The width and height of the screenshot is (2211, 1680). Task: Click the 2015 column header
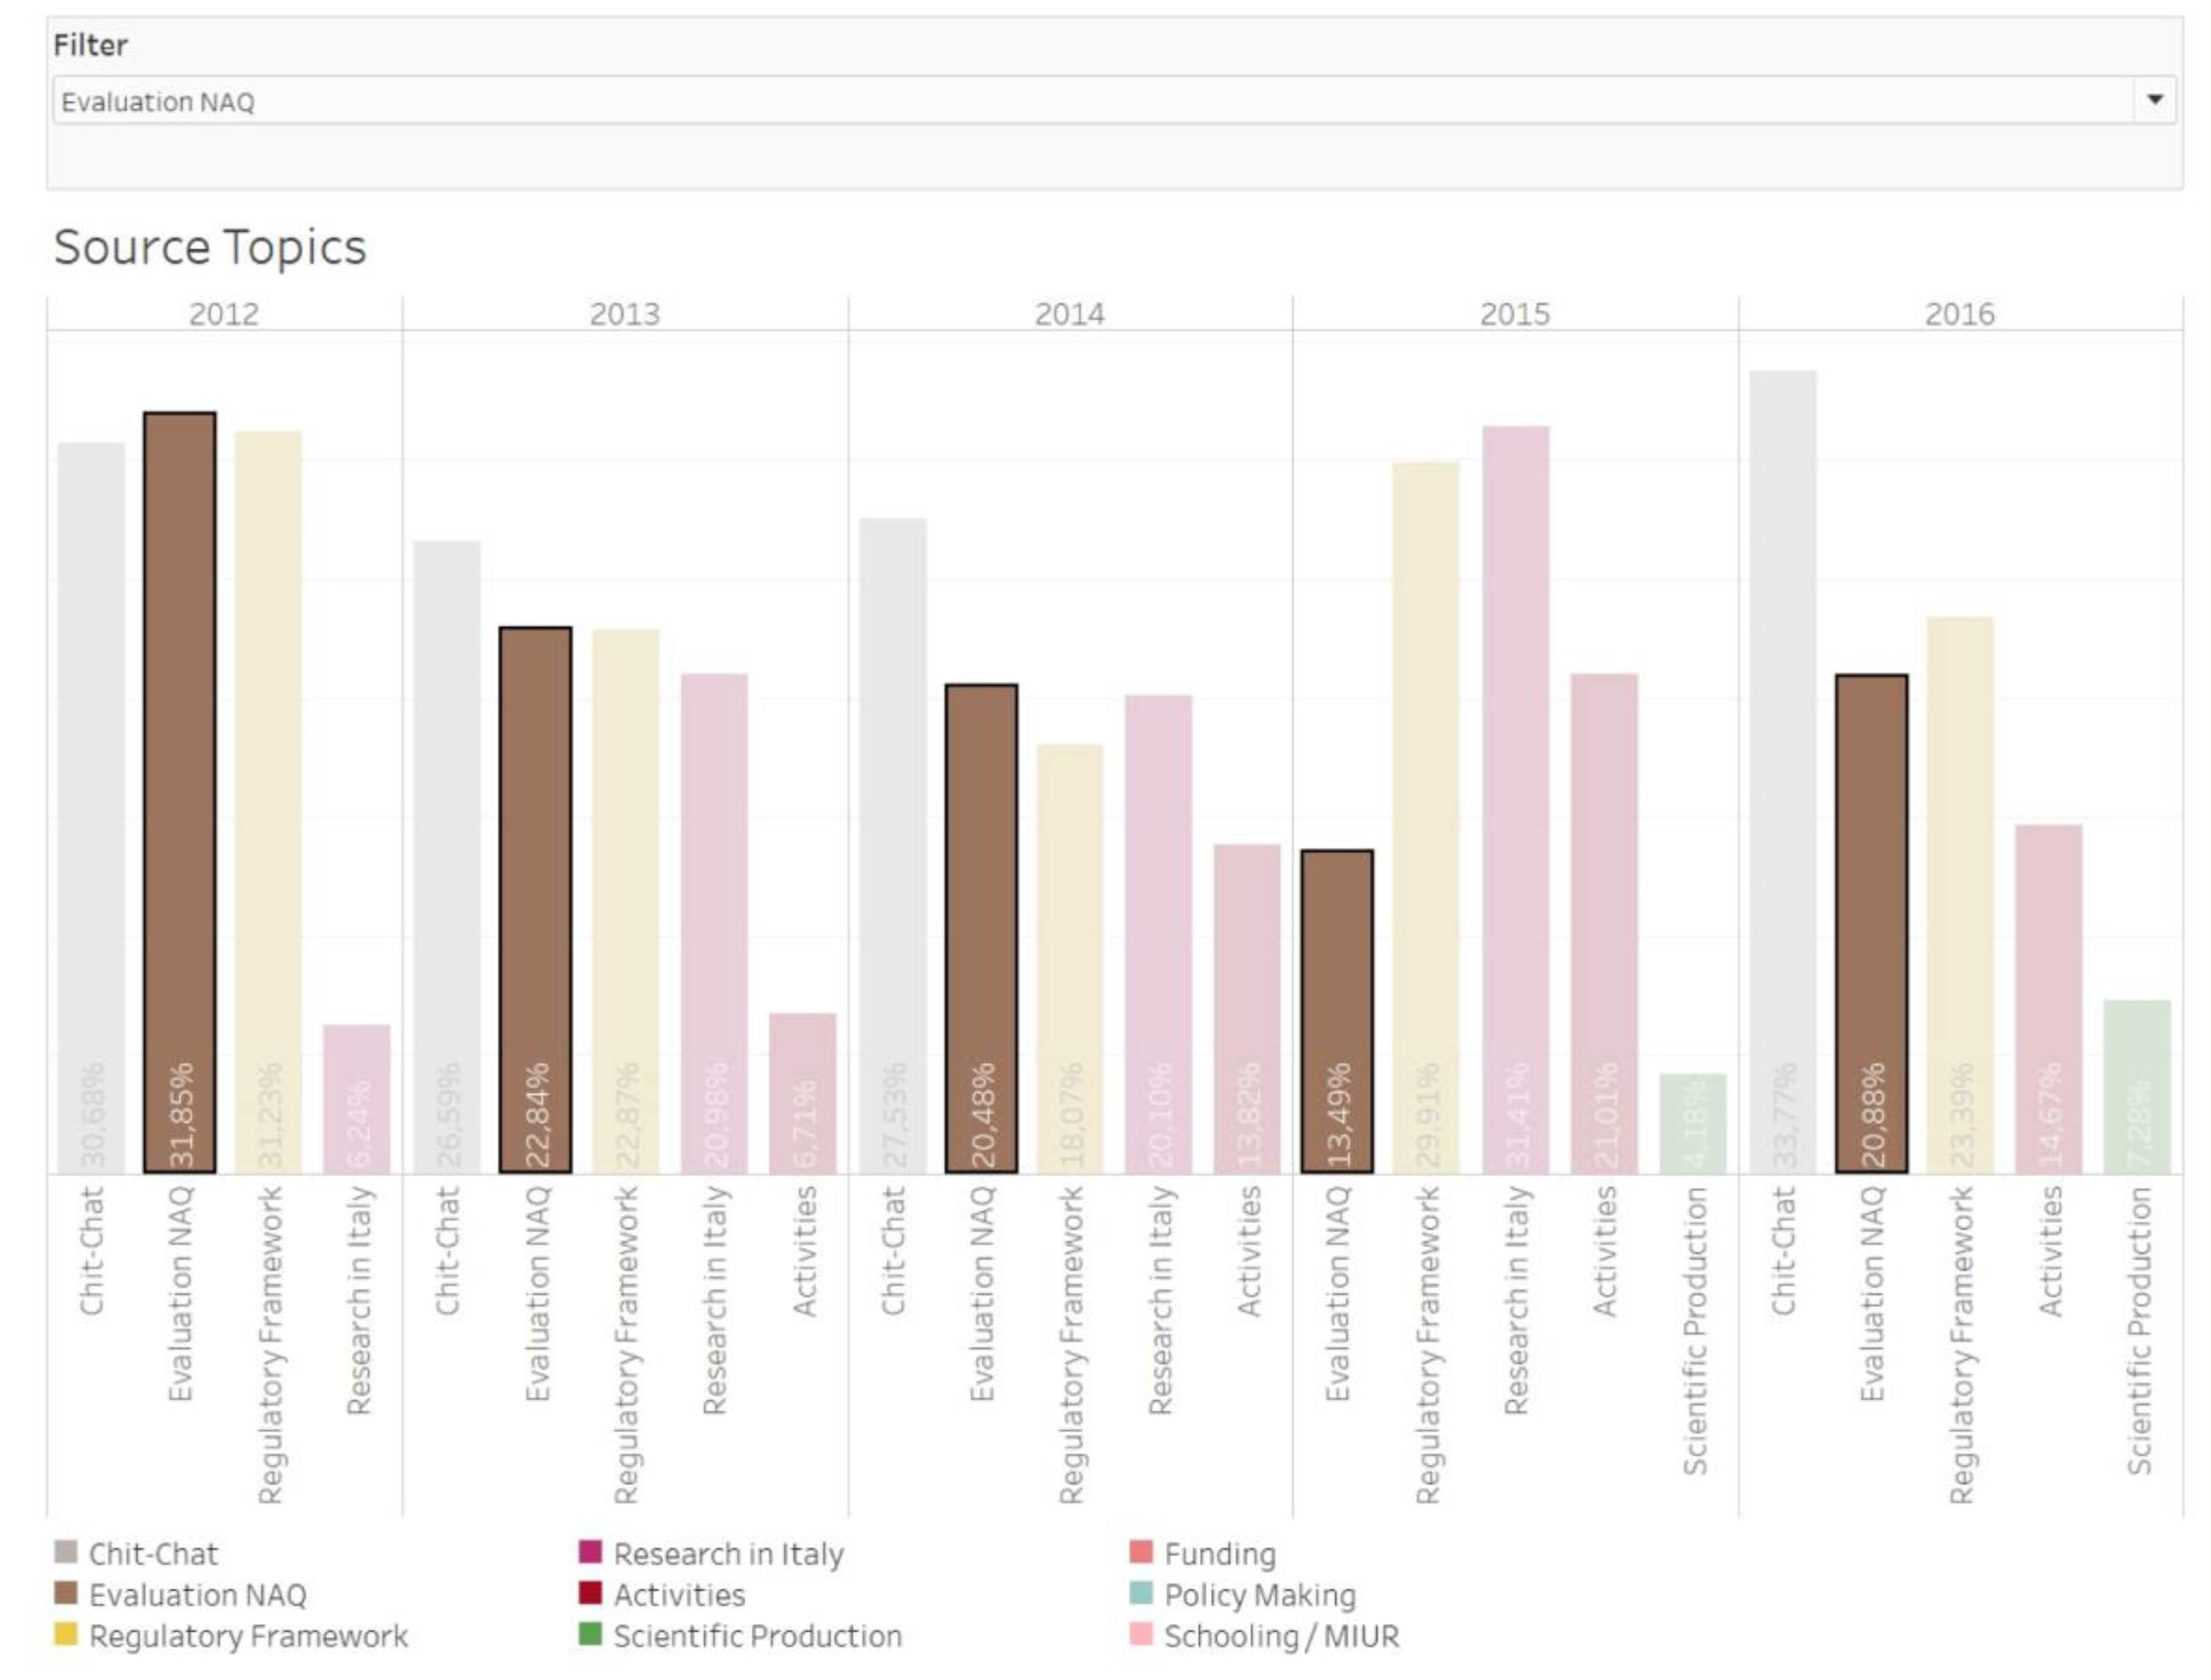click(x=1514, y=314)
